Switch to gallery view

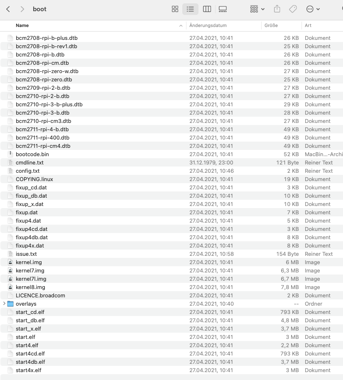223,9
